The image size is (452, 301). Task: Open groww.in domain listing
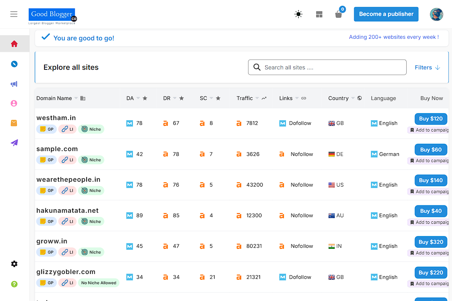[52, 241]
